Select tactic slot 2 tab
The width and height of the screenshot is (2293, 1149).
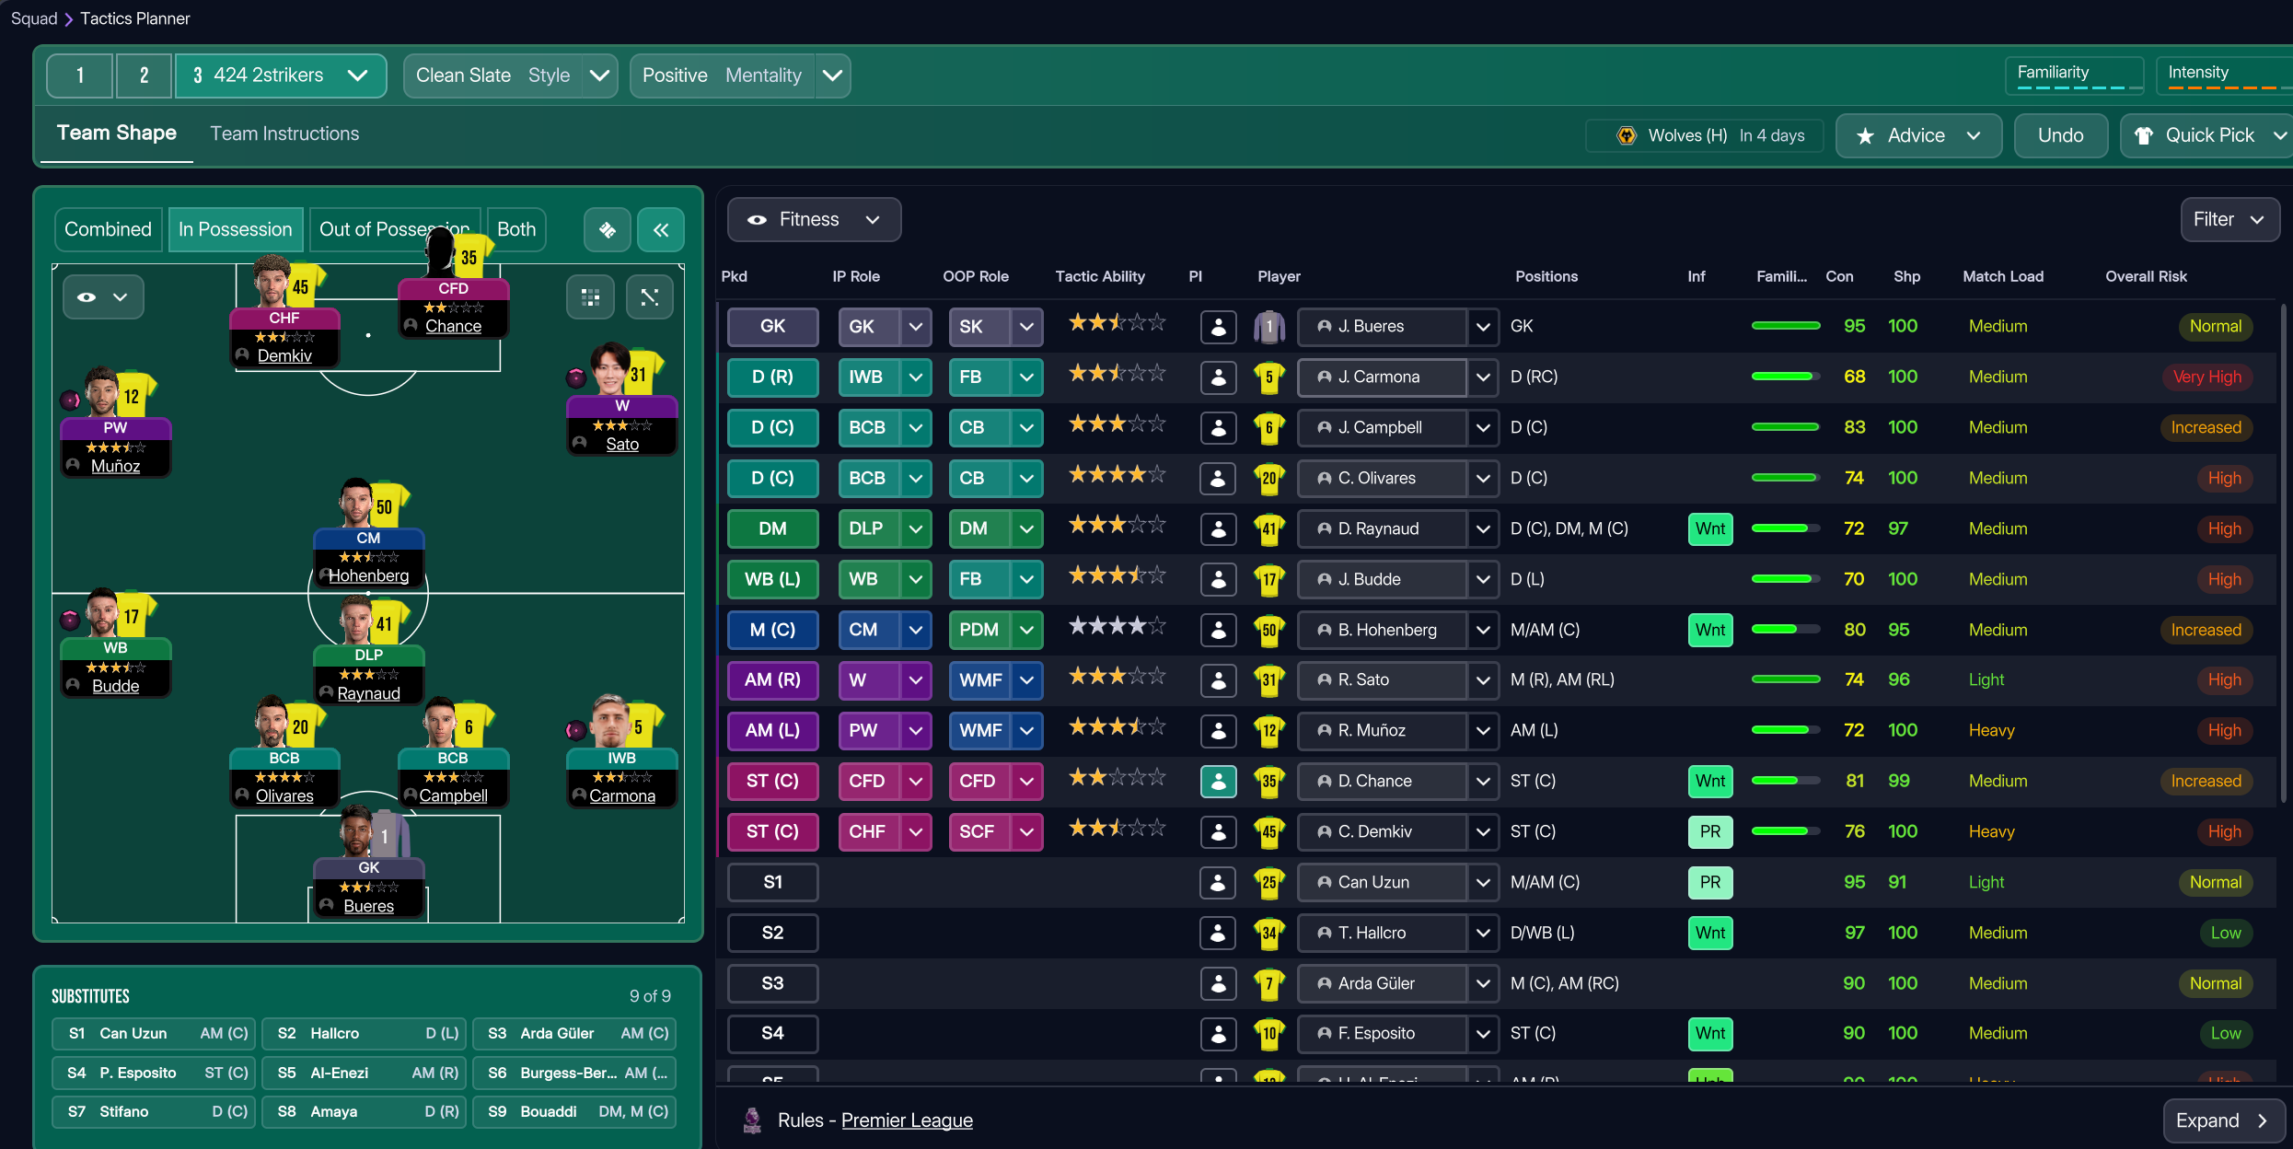[x=144, y=75]
